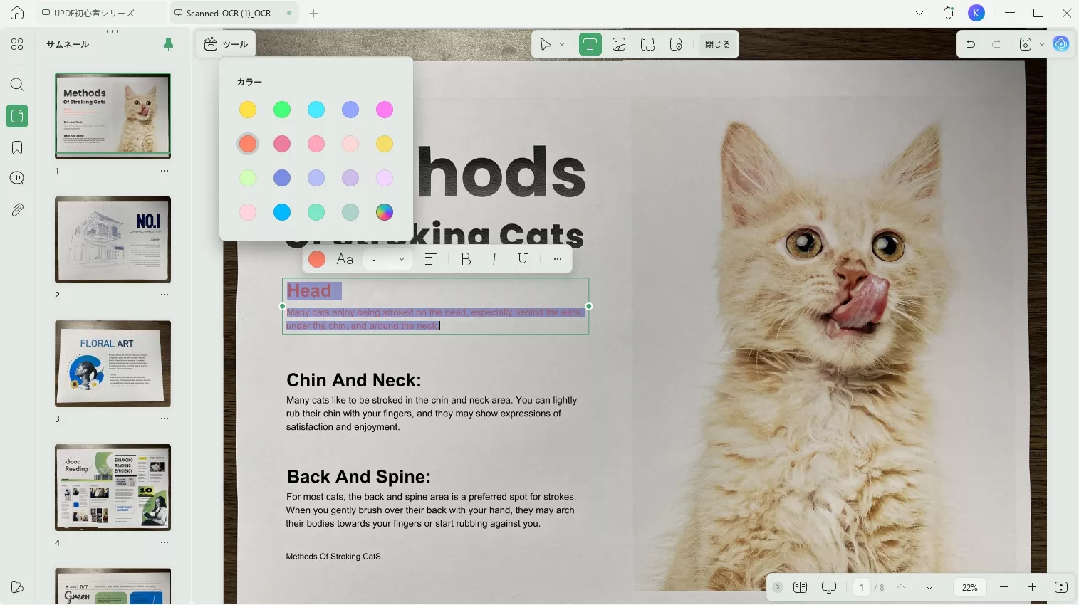Select the FLORAL ART page 3 thumbnail
This screenshot has width=1079, height=605.
pyautogui.click(x=113, y=364)
